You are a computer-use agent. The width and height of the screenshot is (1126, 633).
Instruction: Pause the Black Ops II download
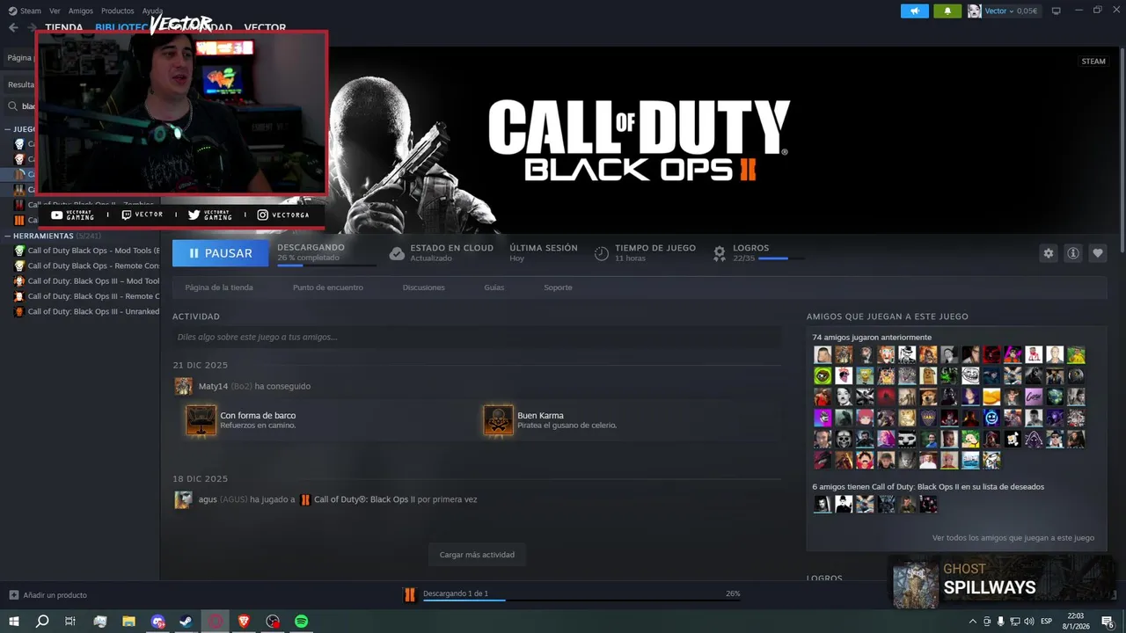point(220,253)
